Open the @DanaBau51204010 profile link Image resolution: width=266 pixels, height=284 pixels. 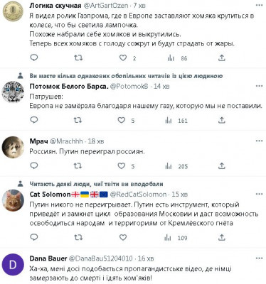pos(100,258)
